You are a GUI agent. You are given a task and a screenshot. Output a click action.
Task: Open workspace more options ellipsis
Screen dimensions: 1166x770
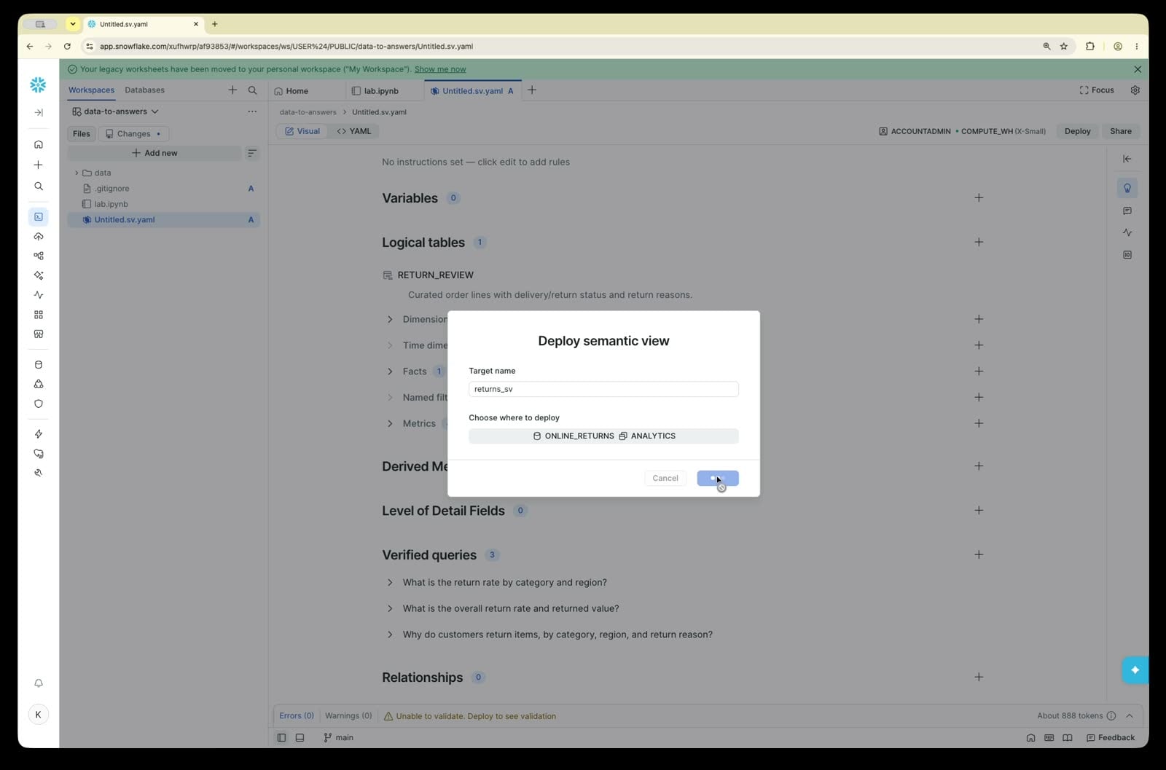click(x=252, y=111)
